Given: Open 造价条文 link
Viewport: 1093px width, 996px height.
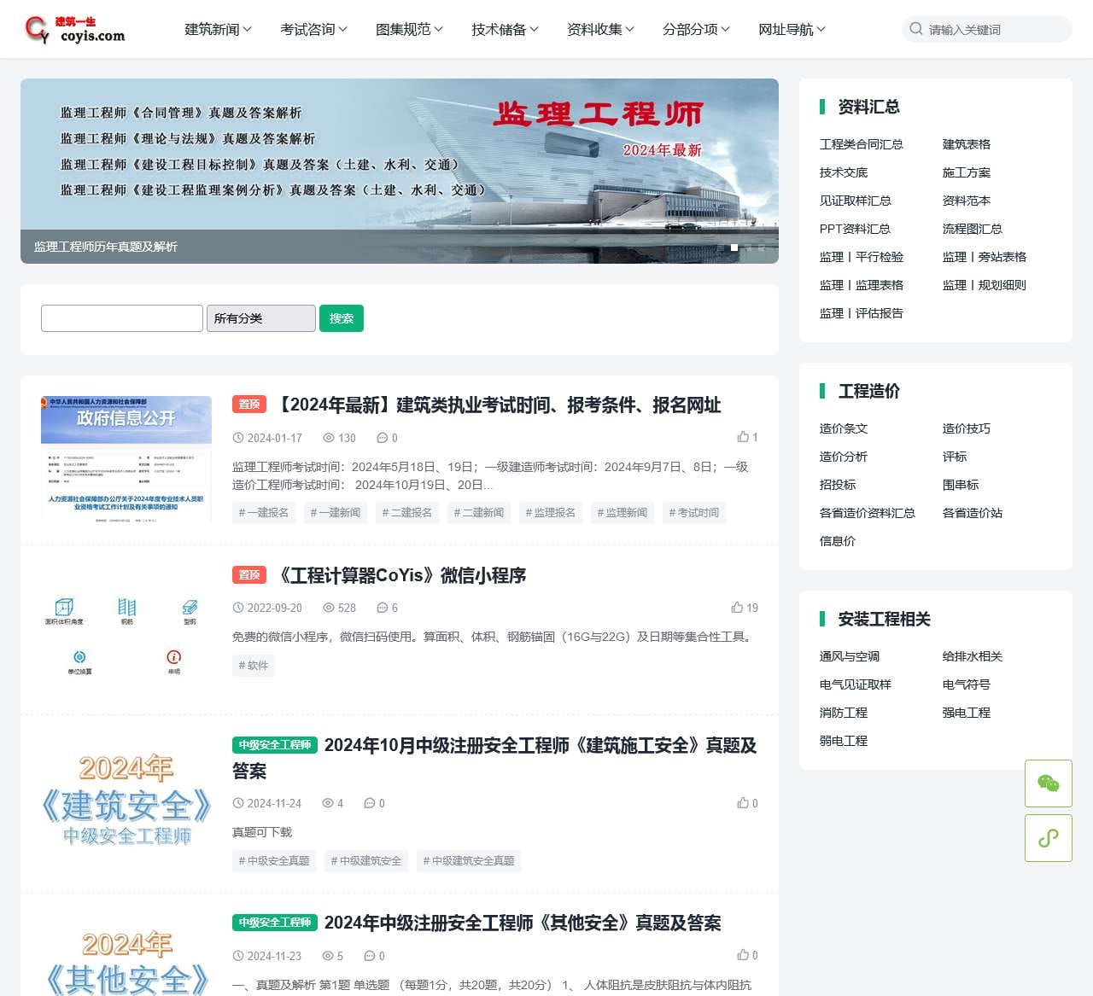Looking at the screenshot, I should click(844, 428).
